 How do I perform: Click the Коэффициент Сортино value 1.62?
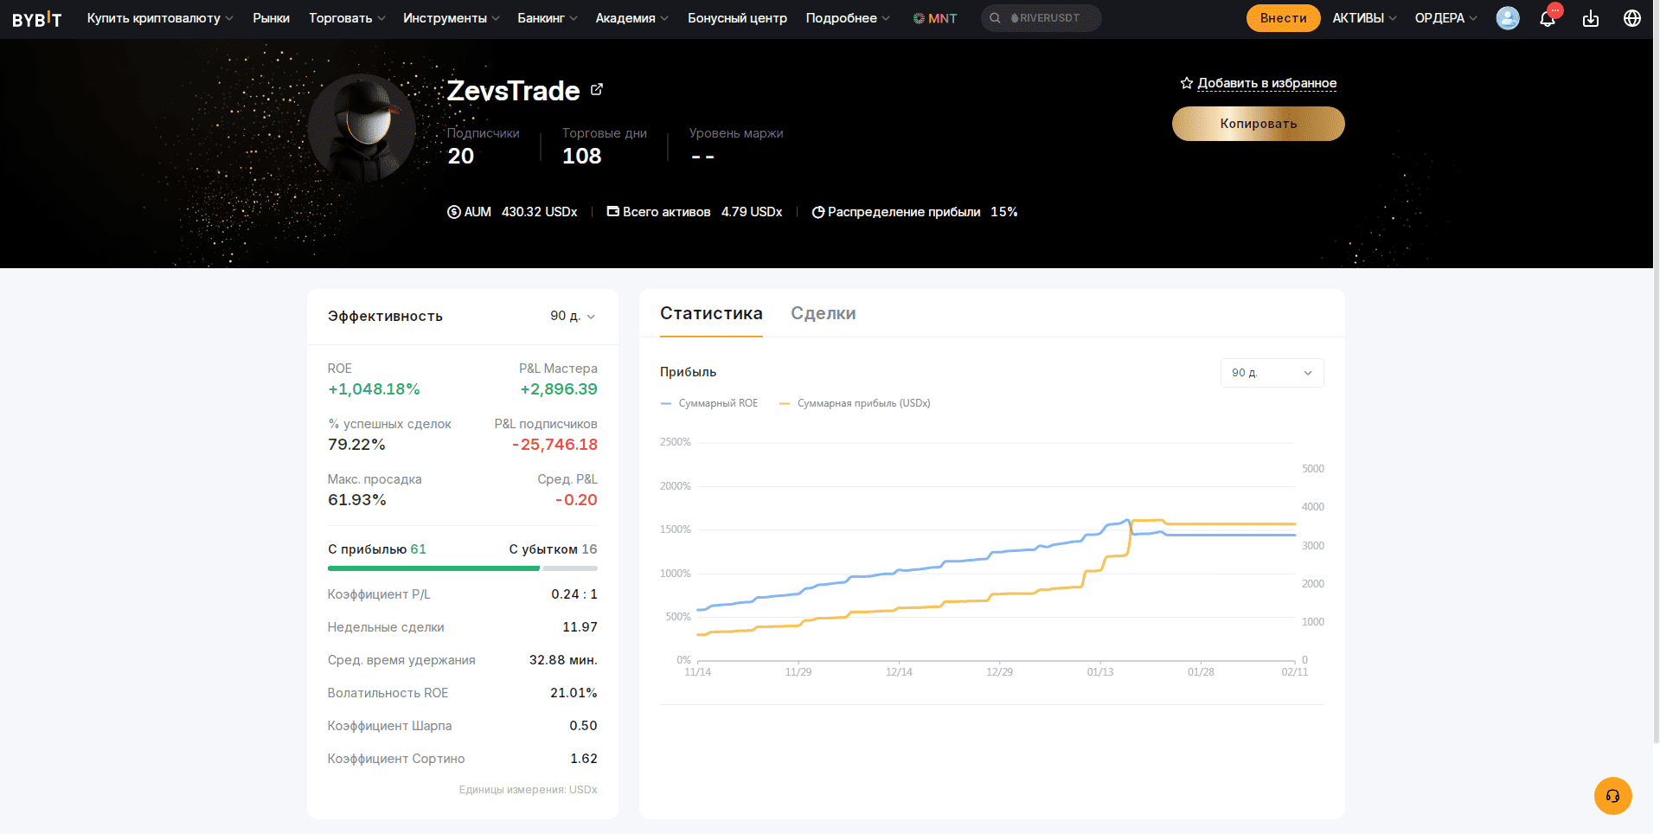coord(584,759)
